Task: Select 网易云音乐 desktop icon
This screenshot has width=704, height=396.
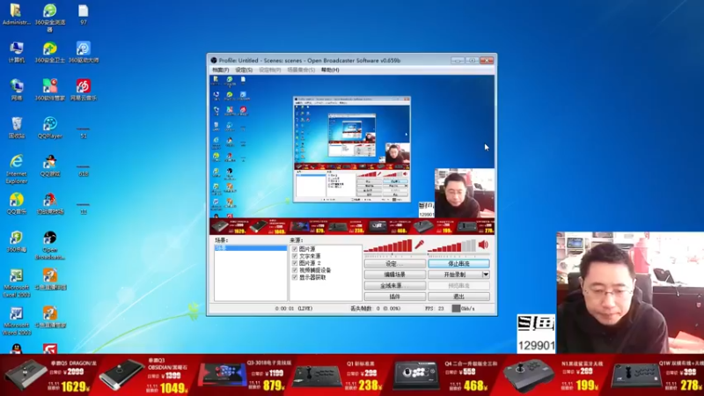Action: click(x=84, y=90)
